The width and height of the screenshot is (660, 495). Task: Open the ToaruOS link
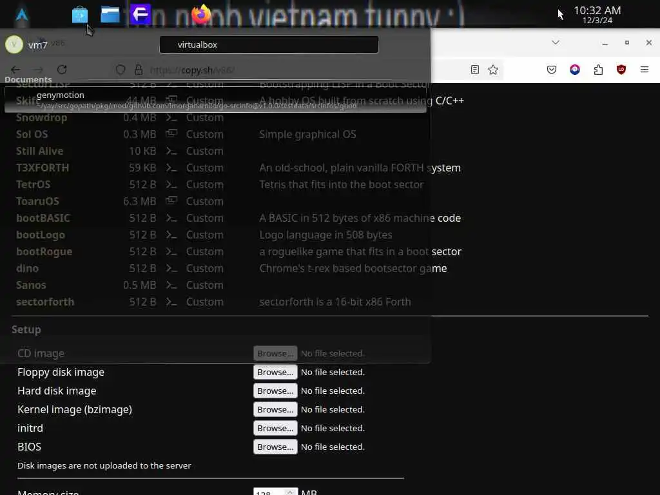pyautogui.click(x=37, y=201)
